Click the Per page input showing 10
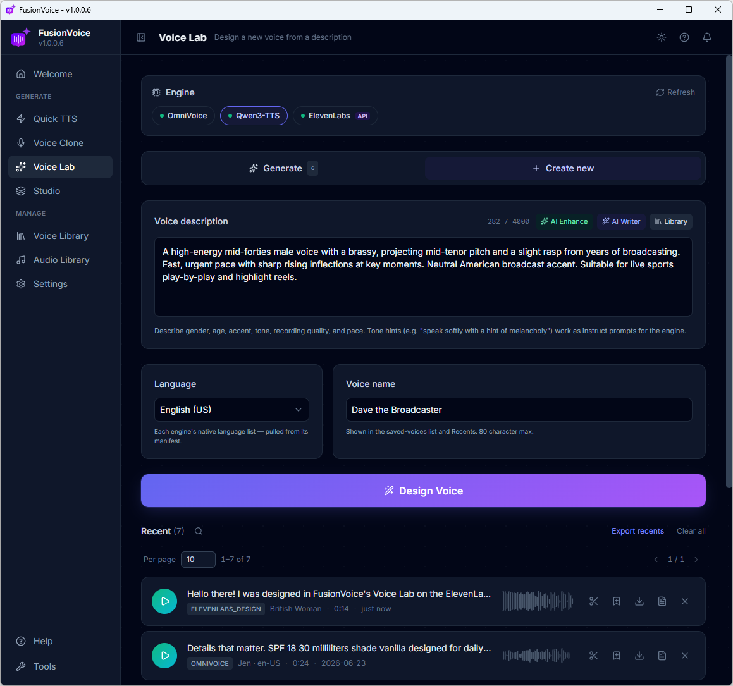Screen dimensions: 733x686 click(198, 560)
